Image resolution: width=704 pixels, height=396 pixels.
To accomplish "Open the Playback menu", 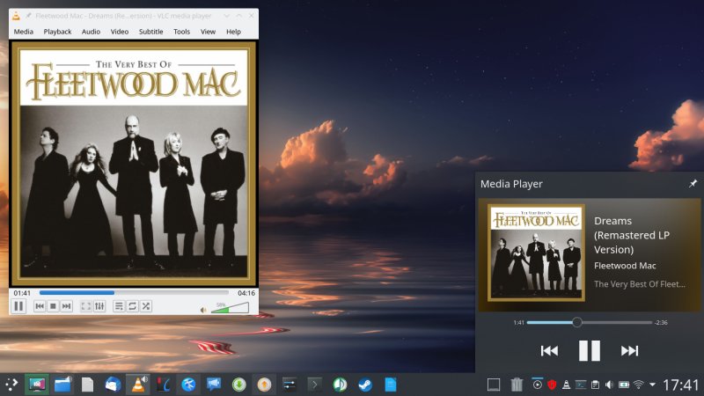I will coord(57,32).
